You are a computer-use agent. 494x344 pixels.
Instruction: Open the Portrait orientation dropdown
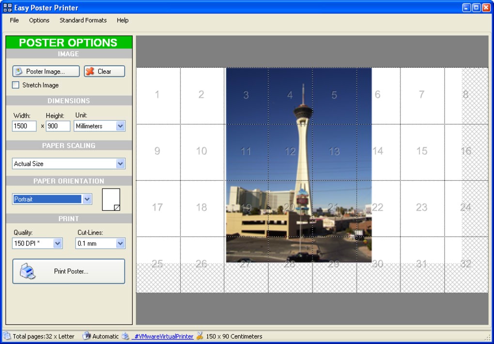point(87,199)
